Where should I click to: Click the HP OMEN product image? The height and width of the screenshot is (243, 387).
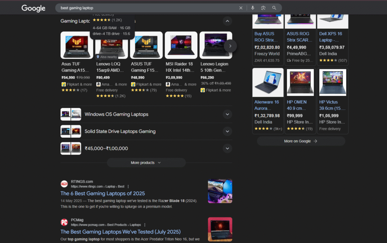click(x=300, y=83)
